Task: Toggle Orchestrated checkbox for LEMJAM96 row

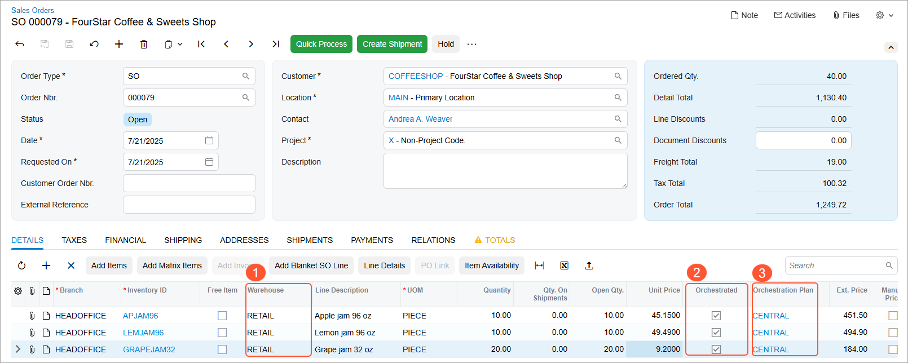Action: (x=716, y=333)
